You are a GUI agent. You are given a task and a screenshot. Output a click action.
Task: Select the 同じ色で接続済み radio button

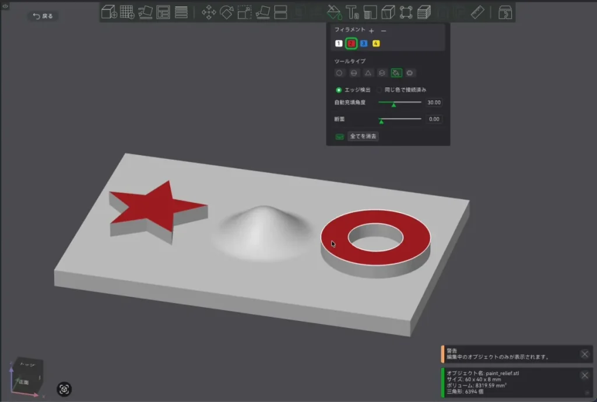point(379,90)
